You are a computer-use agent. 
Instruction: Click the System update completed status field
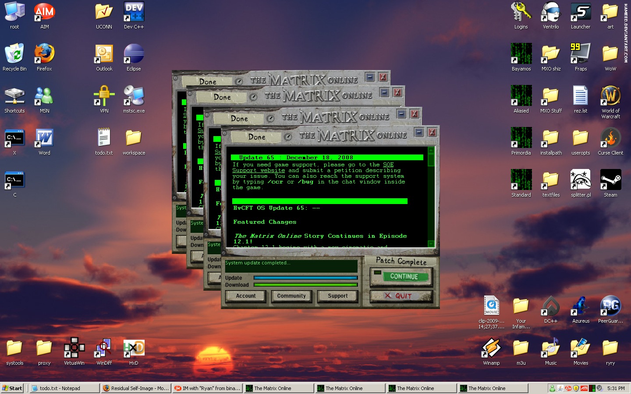point(291,266)
